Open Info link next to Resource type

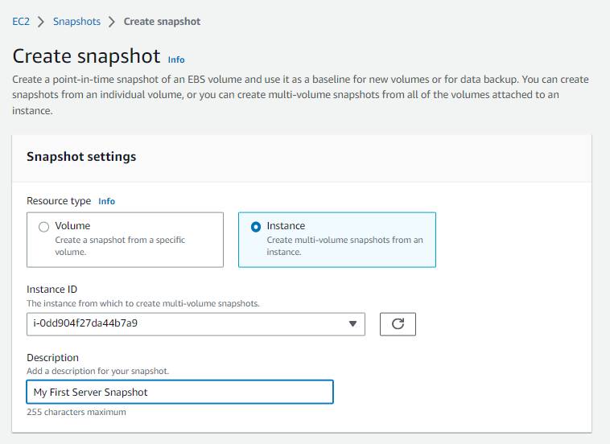click(x=106, y=201)
